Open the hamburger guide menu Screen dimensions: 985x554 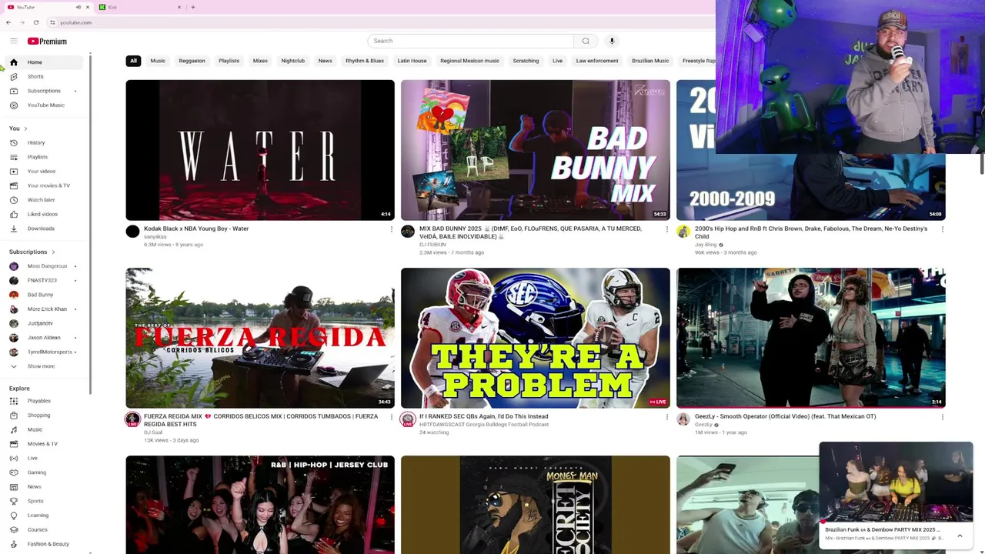coord(13,41)
